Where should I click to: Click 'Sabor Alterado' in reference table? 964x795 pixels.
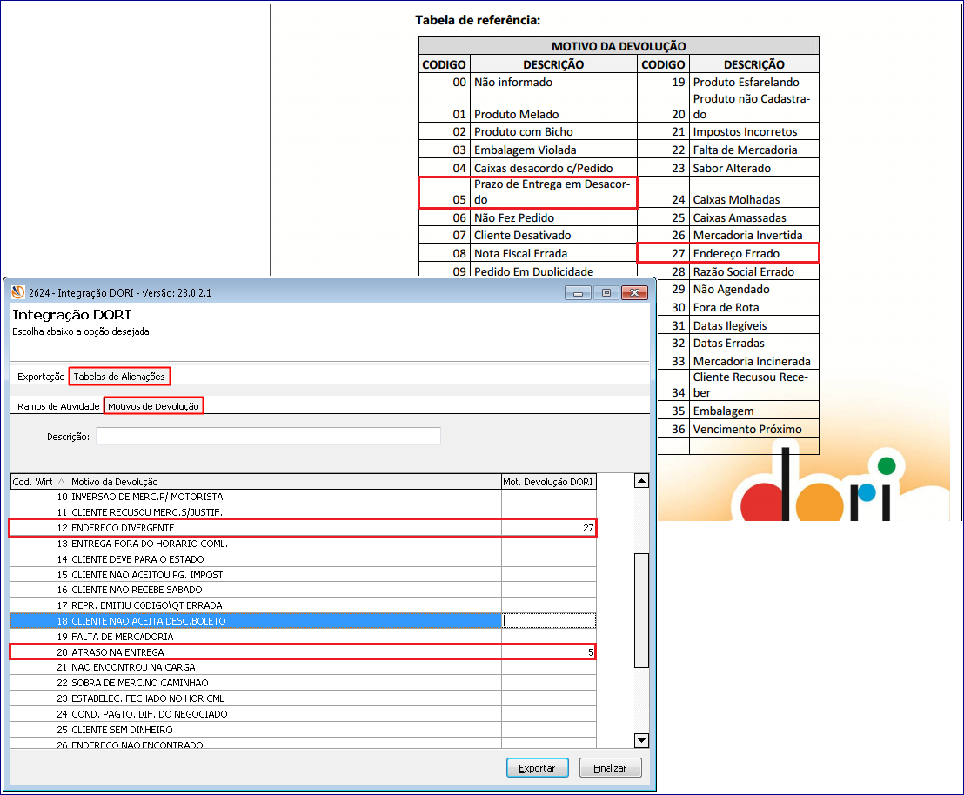point(732,169)
